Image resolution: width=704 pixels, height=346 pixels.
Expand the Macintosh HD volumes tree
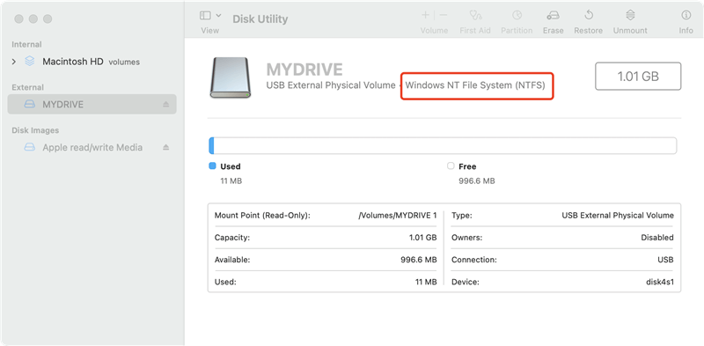[14, 62]
